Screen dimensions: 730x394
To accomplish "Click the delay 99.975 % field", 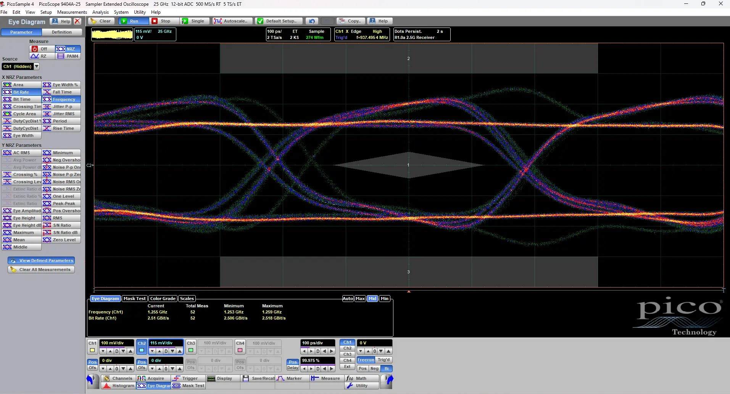I will tap(317, 360).
